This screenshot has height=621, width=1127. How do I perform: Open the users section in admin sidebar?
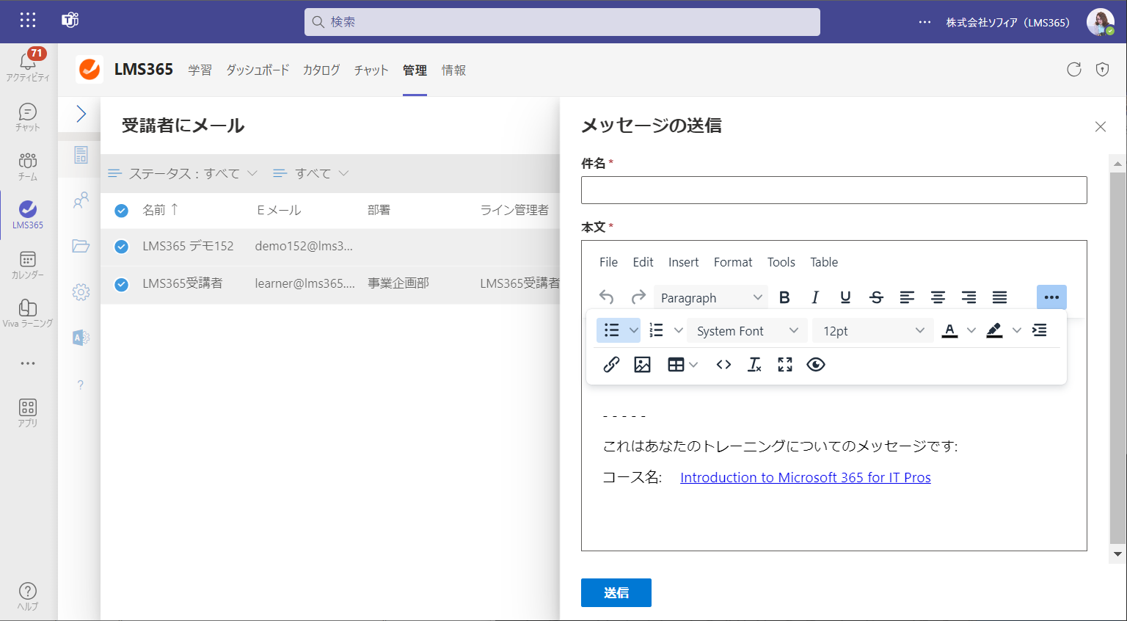click(x=81, y=200)
